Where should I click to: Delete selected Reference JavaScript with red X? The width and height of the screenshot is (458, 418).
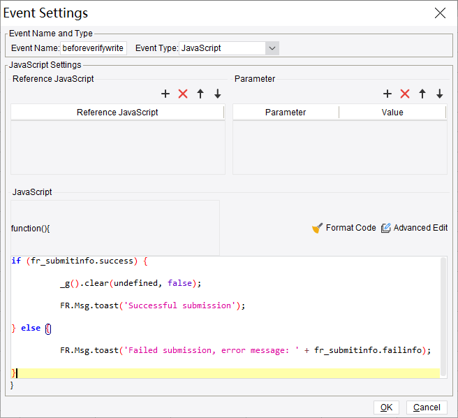pos(183,94)
